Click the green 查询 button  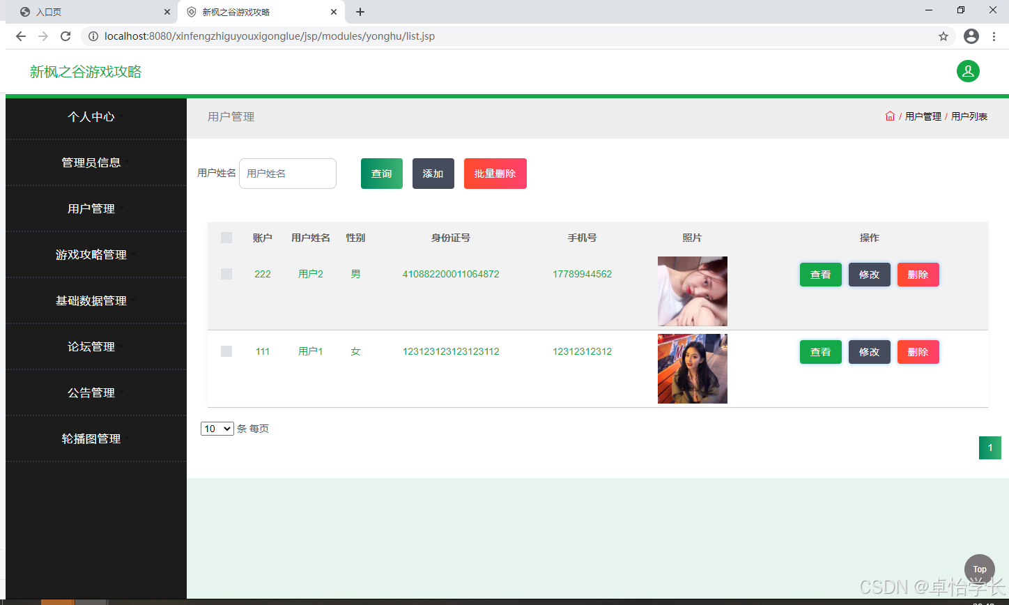[x=382, y=174]
